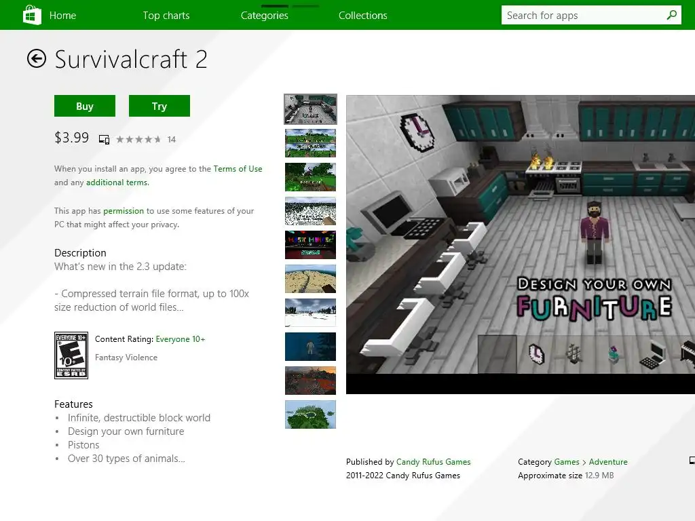
Task: Open Top charts
Action: 166,16
